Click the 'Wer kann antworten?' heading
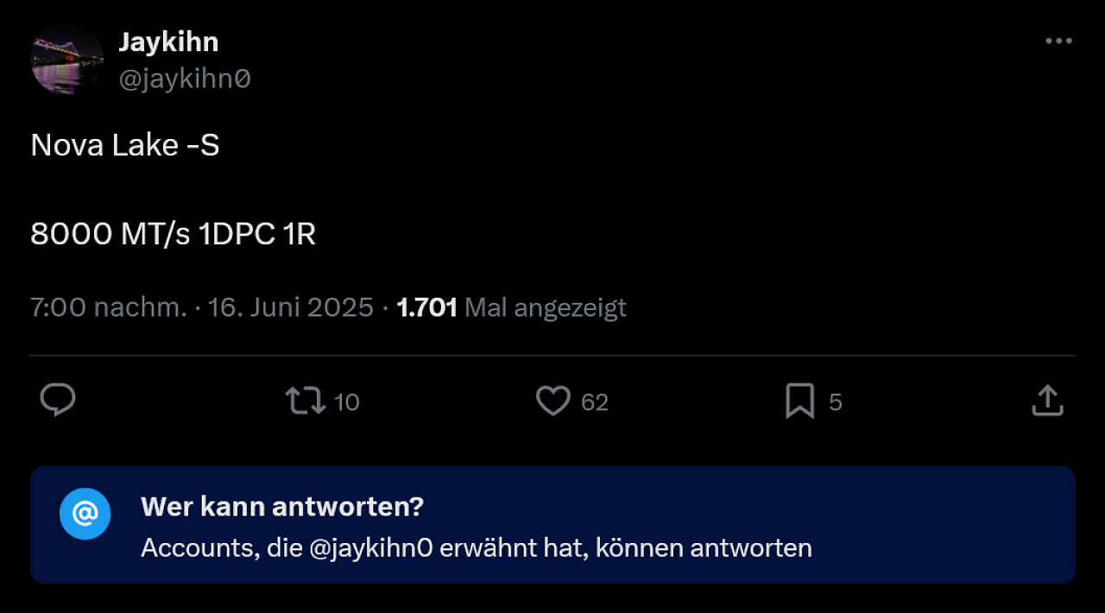 (x=282, y=507)
